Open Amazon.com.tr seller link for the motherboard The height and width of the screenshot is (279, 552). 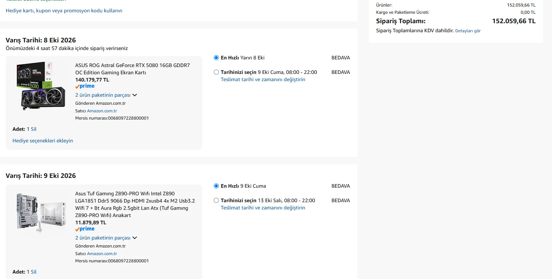[x=102, y=254]
